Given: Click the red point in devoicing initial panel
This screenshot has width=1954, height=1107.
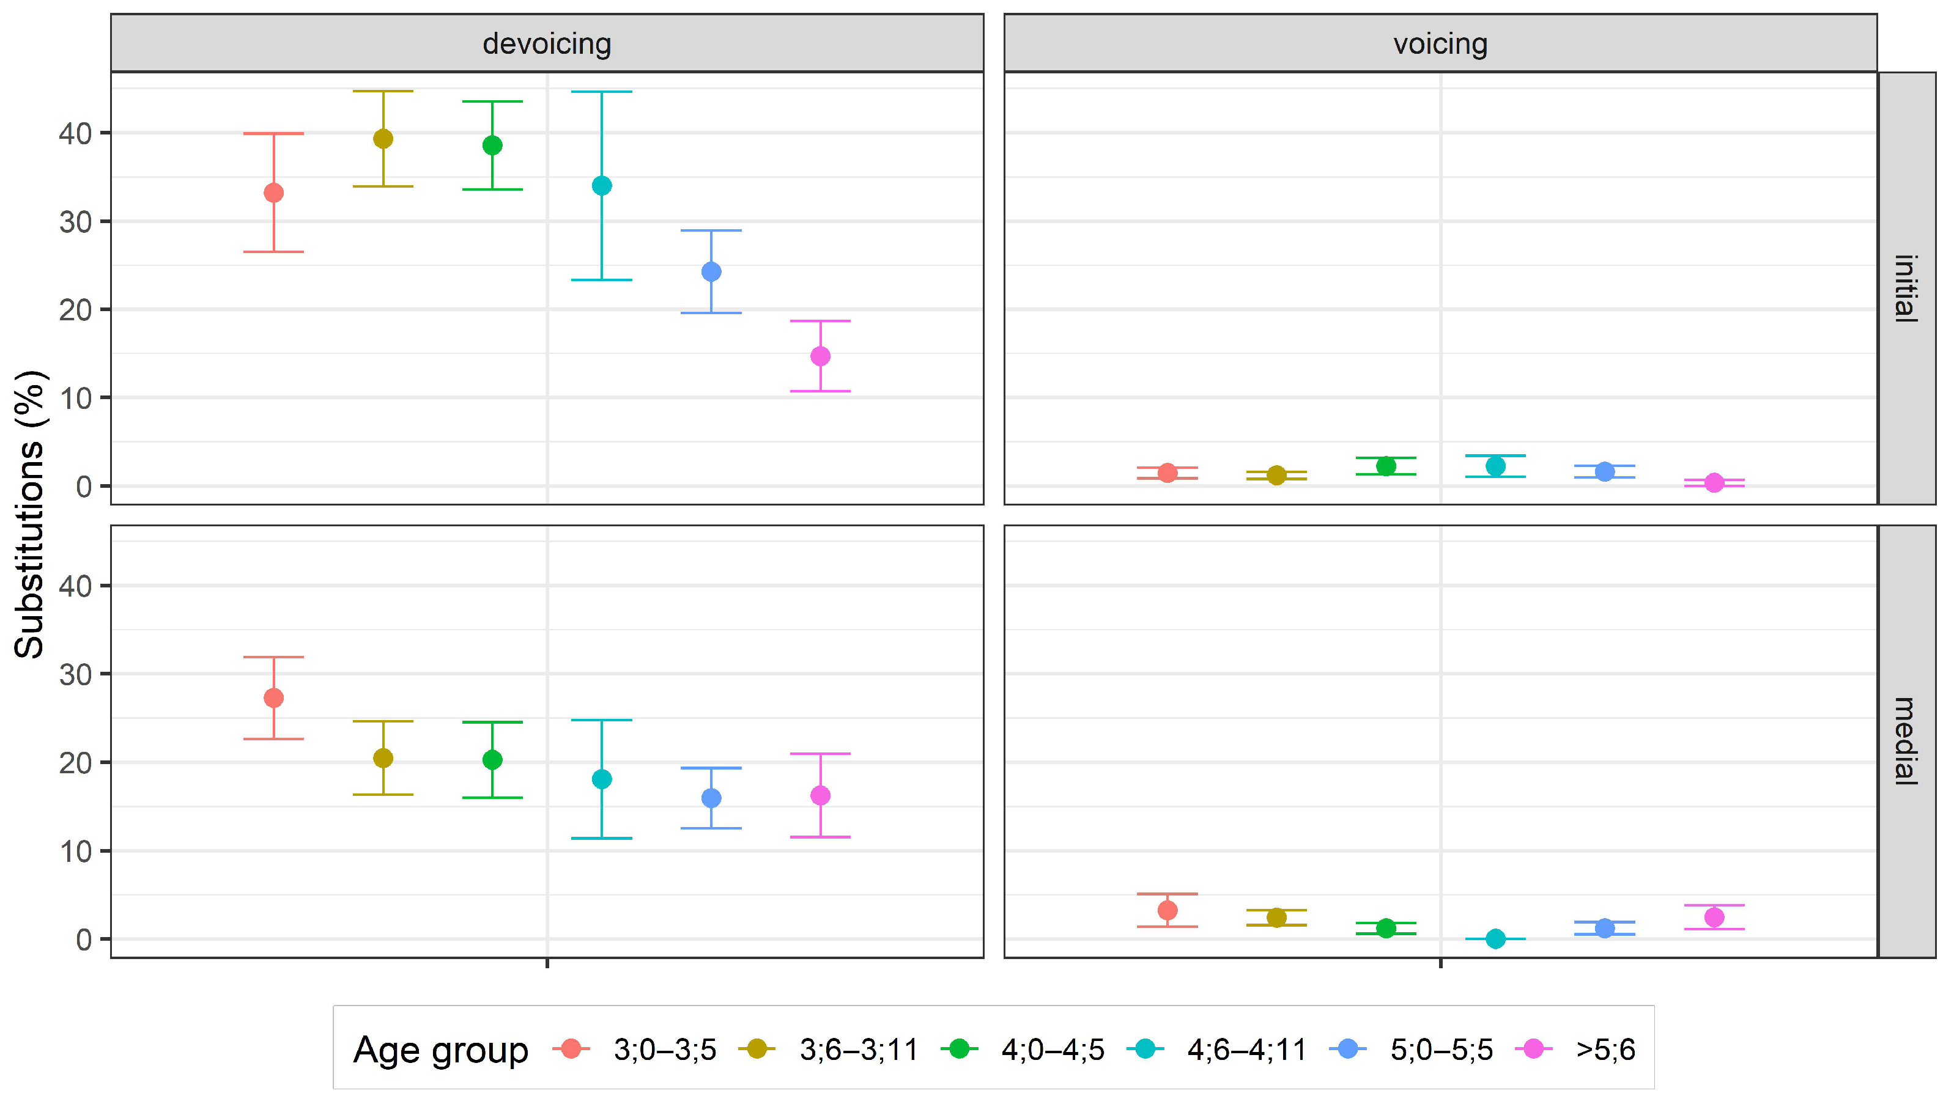Looking at the screenshot, I should (274, 193).
